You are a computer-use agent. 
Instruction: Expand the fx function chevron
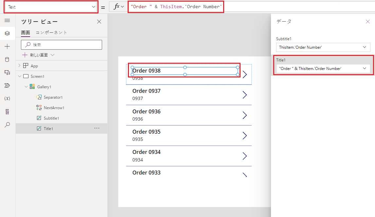pyautogui.click(x=123, y=7)
